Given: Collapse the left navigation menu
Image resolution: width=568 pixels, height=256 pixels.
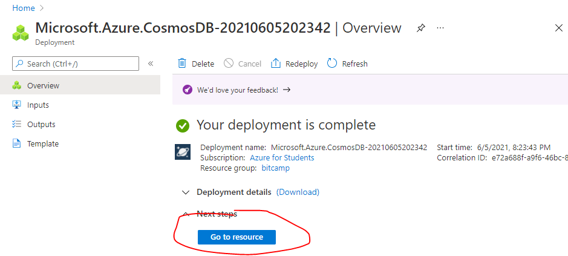Looking at the screenshot, I should (151, 64).
